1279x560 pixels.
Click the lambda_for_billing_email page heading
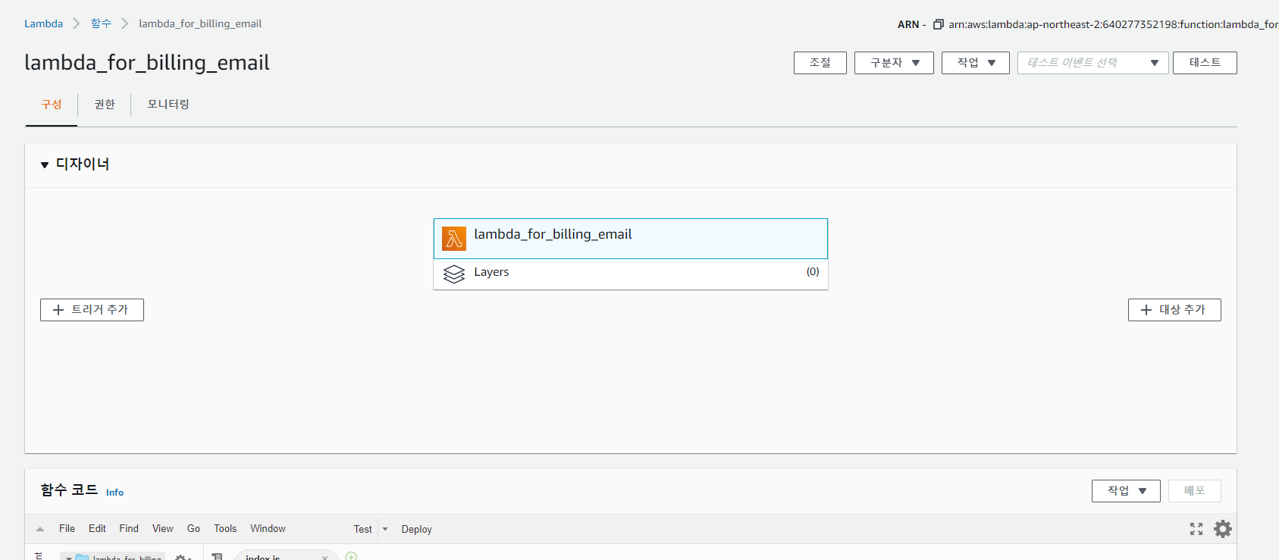pos(147,62)
